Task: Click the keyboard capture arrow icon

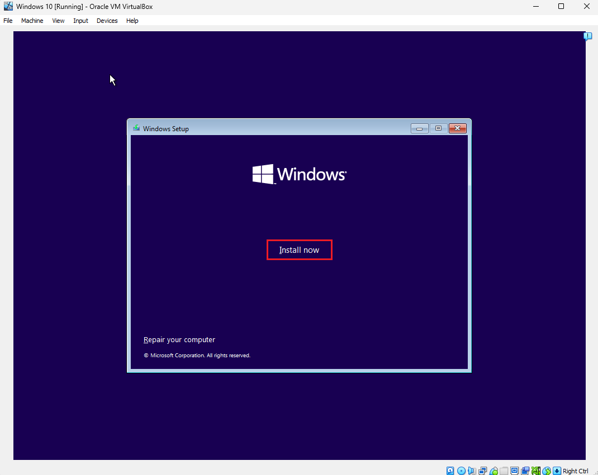Action: click(x=557, y=471)
